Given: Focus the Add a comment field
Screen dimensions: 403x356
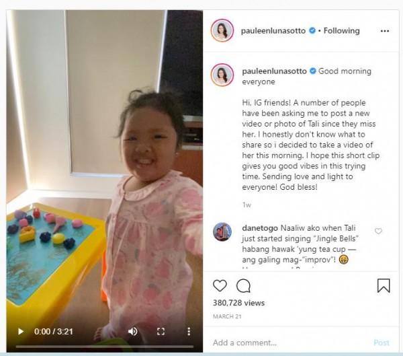Looking at the screenshot, I should 290,343.
